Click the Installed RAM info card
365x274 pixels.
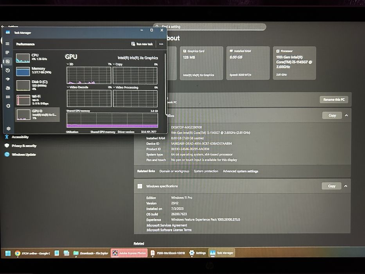[x=248, y=63]
